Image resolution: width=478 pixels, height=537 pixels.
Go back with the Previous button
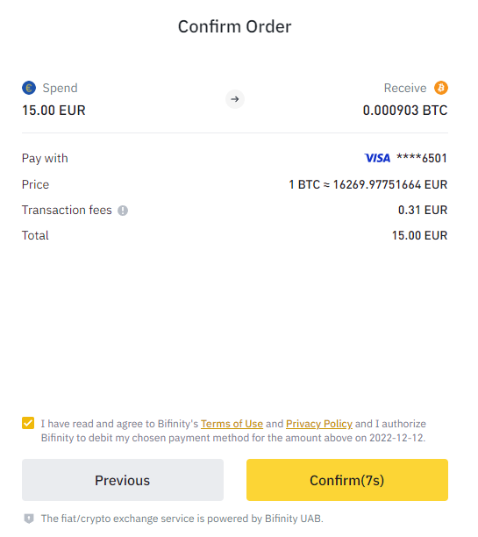click(x=123, y=480)
